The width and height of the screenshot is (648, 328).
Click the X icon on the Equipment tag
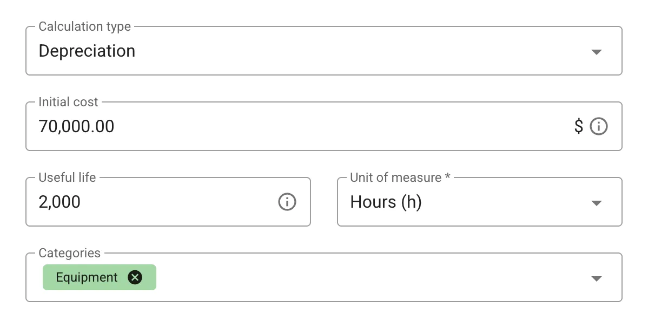(x=135, y=277)
